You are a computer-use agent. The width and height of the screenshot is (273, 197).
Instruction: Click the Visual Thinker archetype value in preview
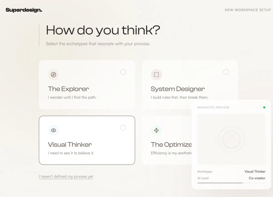click(255, 171)
